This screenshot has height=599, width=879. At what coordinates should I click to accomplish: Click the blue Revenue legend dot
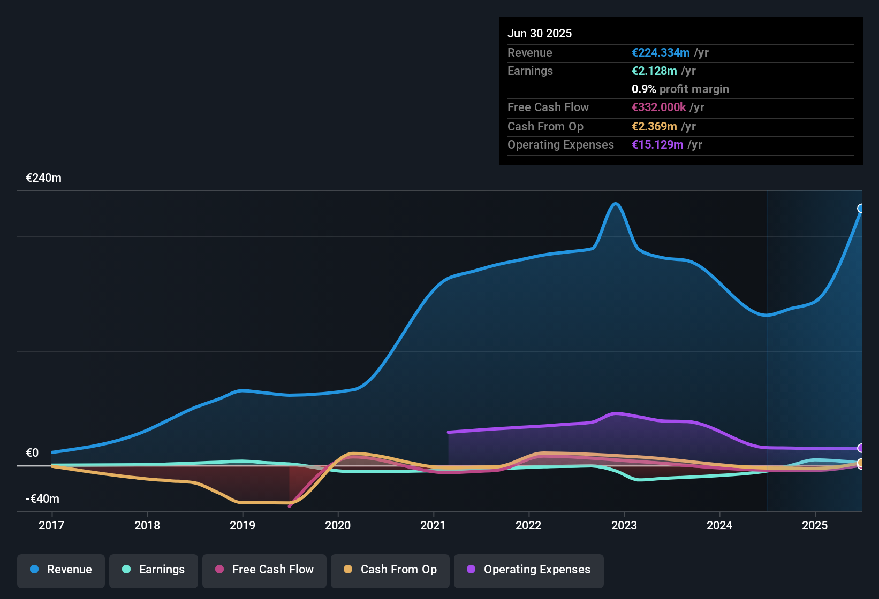(34, 570)
